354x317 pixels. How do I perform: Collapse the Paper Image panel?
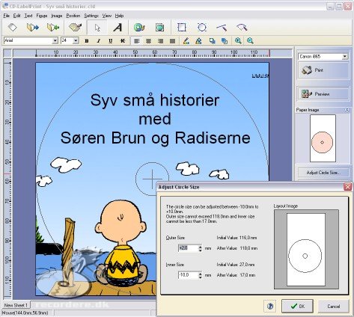point(347,110)
